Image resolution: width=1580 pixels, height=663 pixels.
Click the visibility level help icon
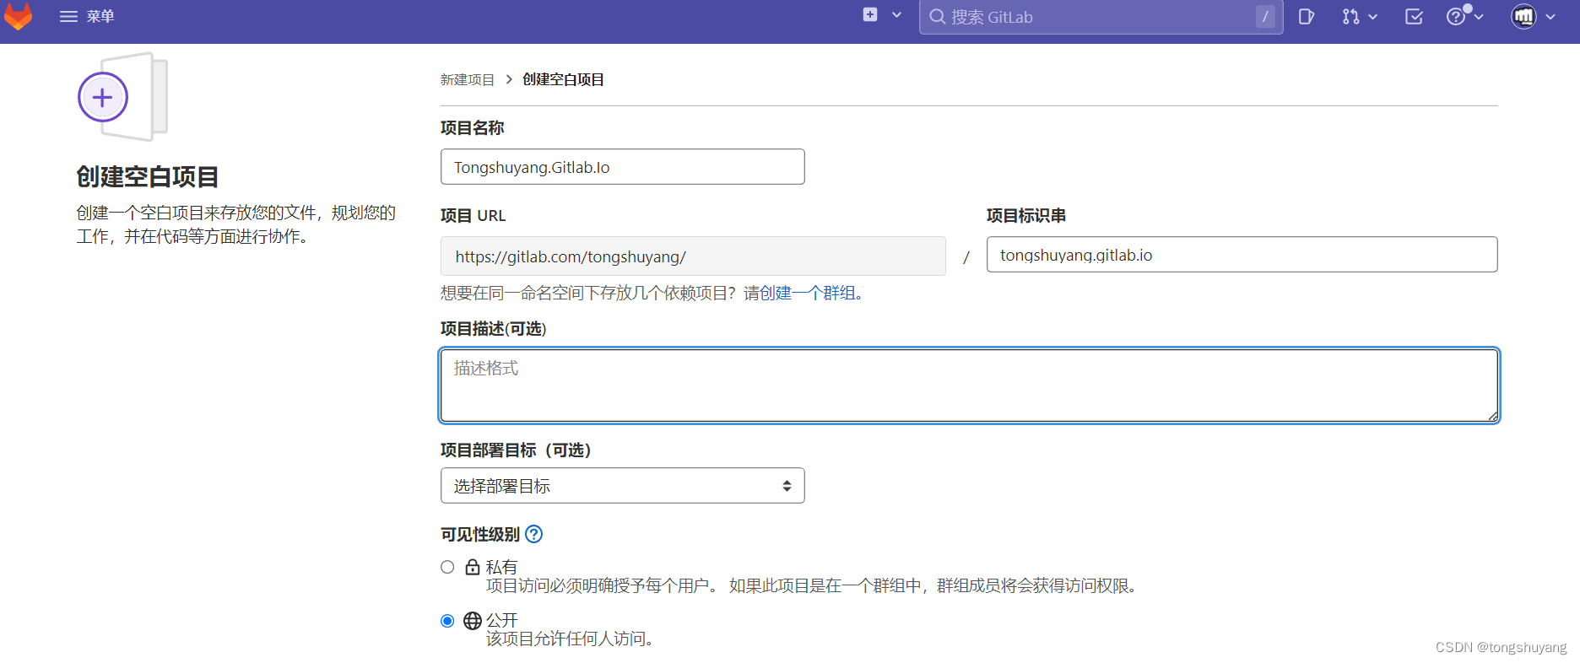pos(533,534)
